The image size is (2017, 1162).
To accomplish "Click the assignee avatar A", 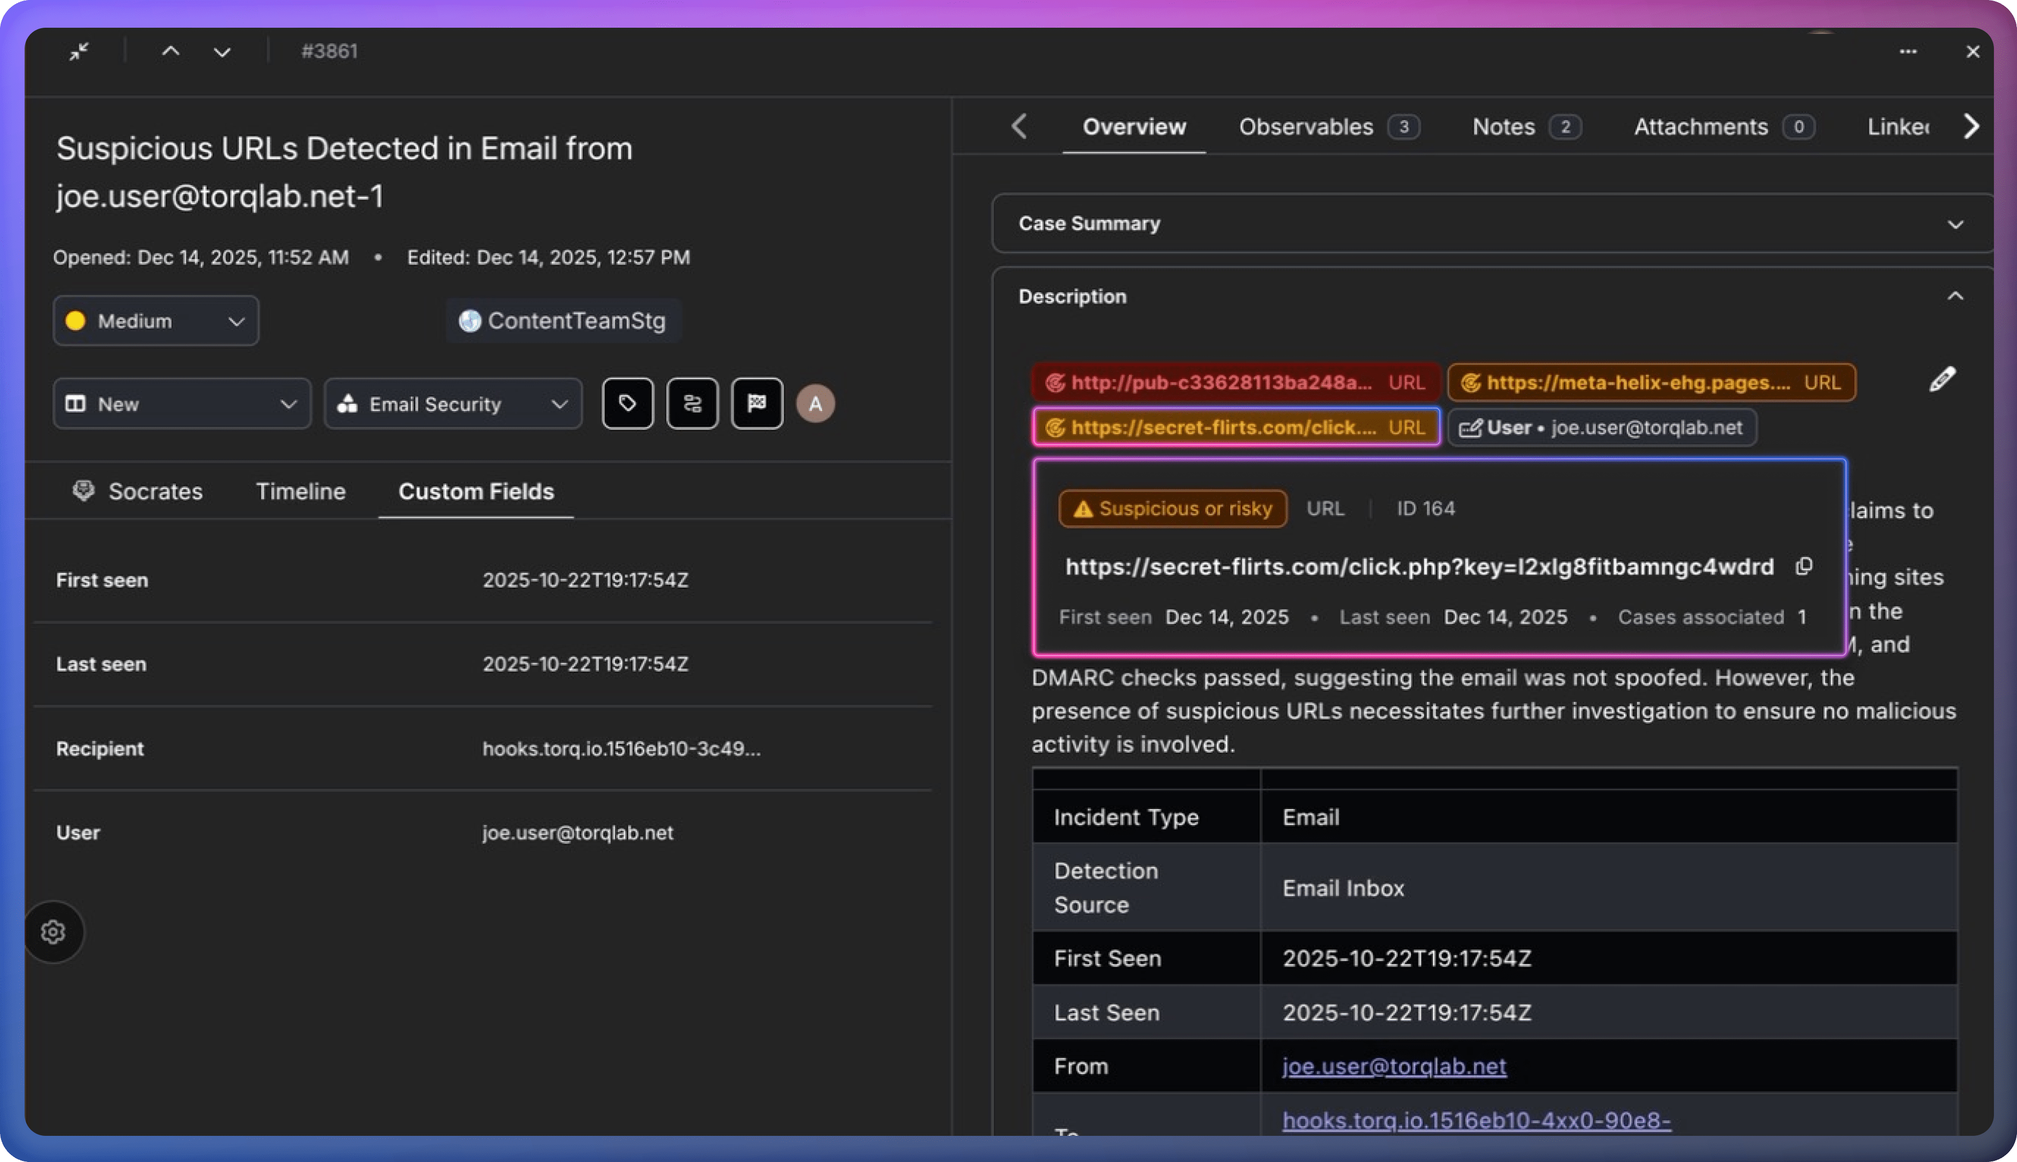I will click(x=815, y=404).
